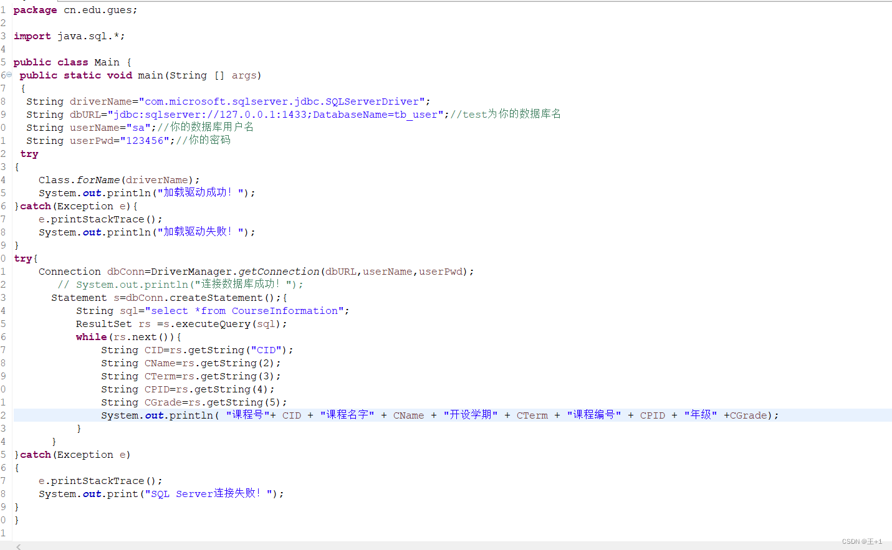Image resolution: width=892 pixels, height=550 pixels.
Task: Click the userPwd value "123456"
Action: (x=145, y=140)
